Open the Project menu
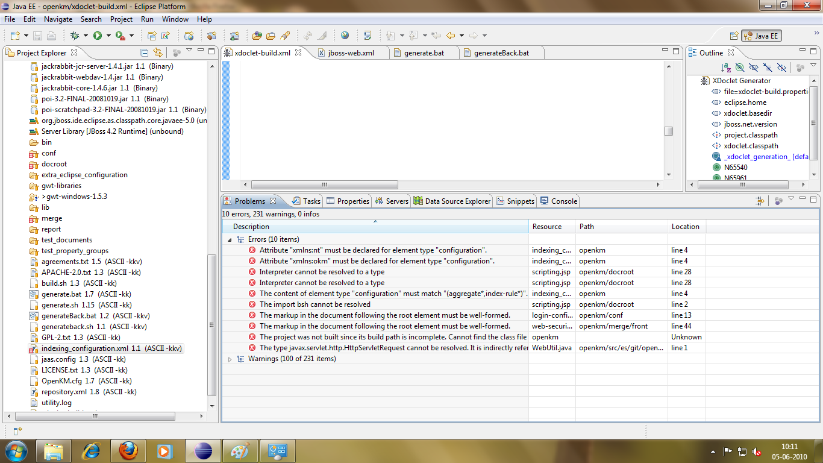This screenshot has width=823, height=463. coord(122,19)
